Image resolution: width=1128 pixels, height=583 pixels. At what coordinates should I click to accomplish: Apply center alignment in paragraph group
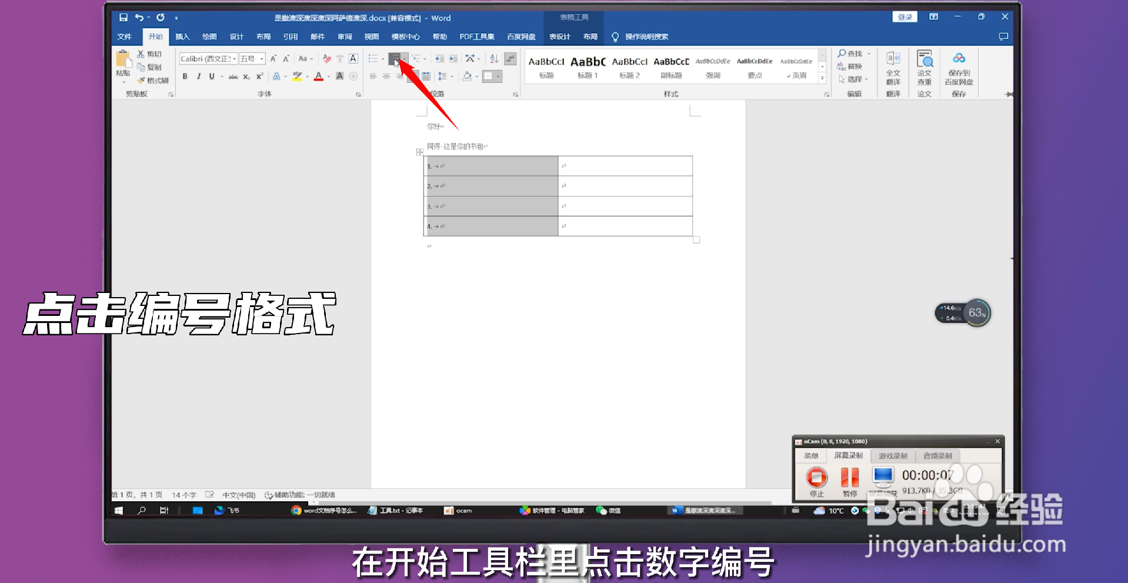pos(386,76)
